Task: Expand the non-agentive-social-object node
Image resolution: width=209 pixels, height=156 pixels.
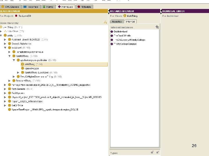Action: [5, 85]
